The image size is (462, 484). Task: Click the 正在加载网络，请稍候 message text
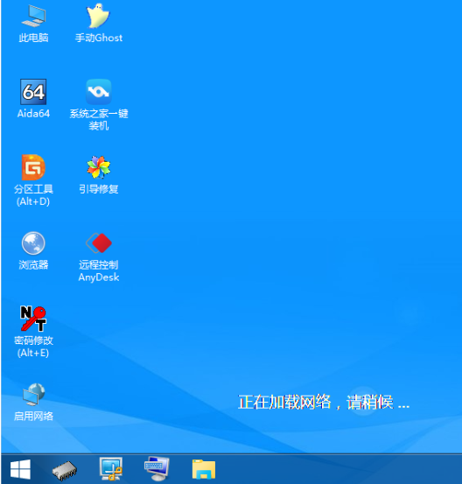[x=324, y=403]
